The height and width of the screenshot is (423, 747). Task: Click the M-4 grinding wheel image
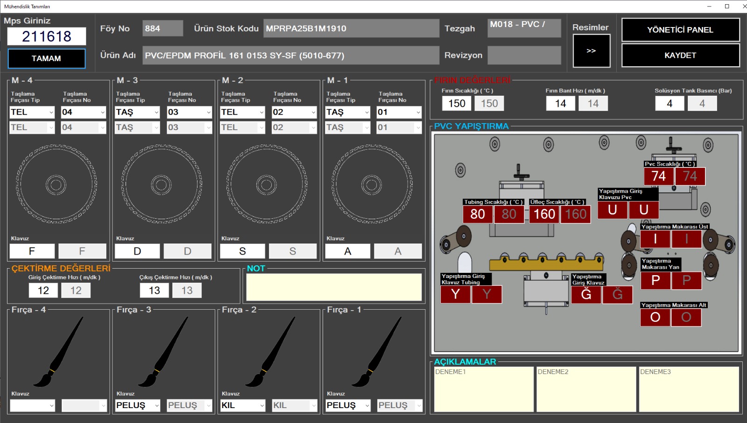point(56,185)
